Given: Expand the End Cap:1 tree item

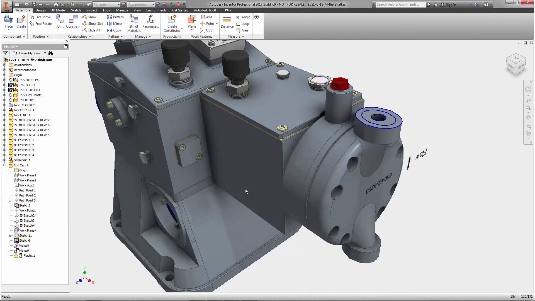Looking at the screenshot, I should (5, 165).
